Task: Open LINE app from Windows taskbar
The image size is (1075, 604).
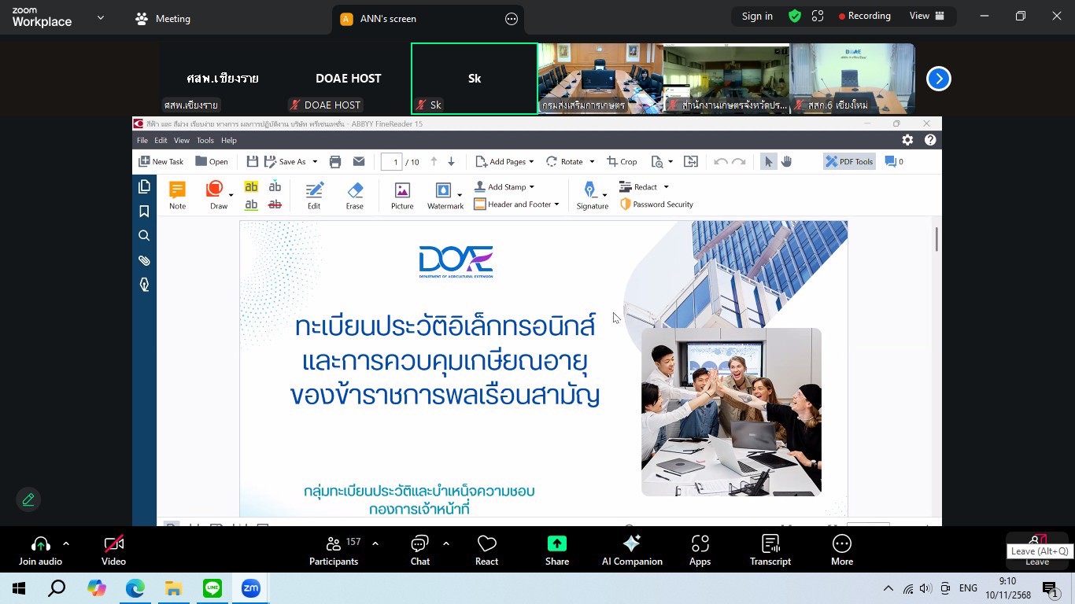Action: pyautogui.click(x=212, y=588)
